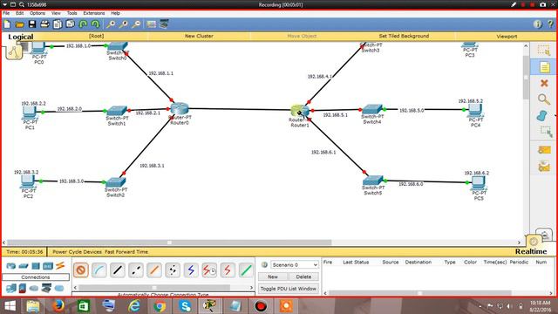Image resolution: width=558 pixels, height=314 pixels.
Task: Open Firefox from the Windows taskbar
Action: tap(58, 306)
